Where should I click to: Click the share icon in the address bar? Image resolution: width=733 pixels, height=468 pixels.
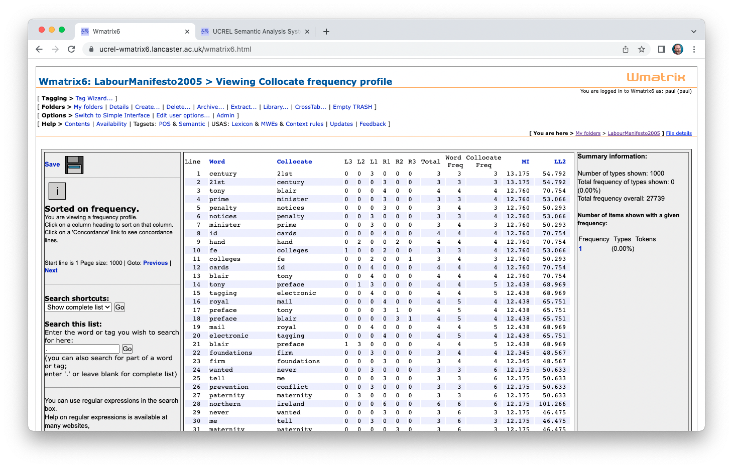(x=626, y=49)
